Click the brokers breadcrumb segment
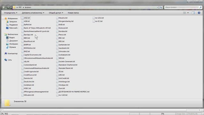 pyautogui.click(x=28, y=7)
